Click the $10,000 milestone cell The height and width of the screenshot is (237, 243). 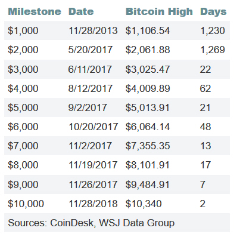26,204
